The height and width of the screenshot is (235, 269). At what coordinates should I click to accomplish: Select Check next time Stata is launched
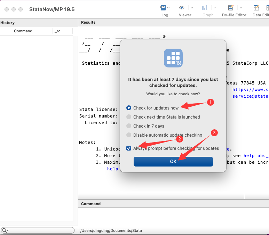[x=129, y=117]
